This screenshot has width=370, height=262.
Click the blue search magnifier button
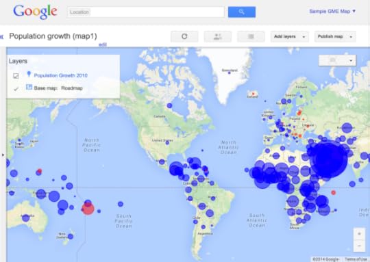(x=242, y=12)
